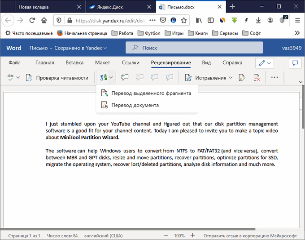Open the Работа bookmarks folder
305x240 pixels.
point(122,33)
